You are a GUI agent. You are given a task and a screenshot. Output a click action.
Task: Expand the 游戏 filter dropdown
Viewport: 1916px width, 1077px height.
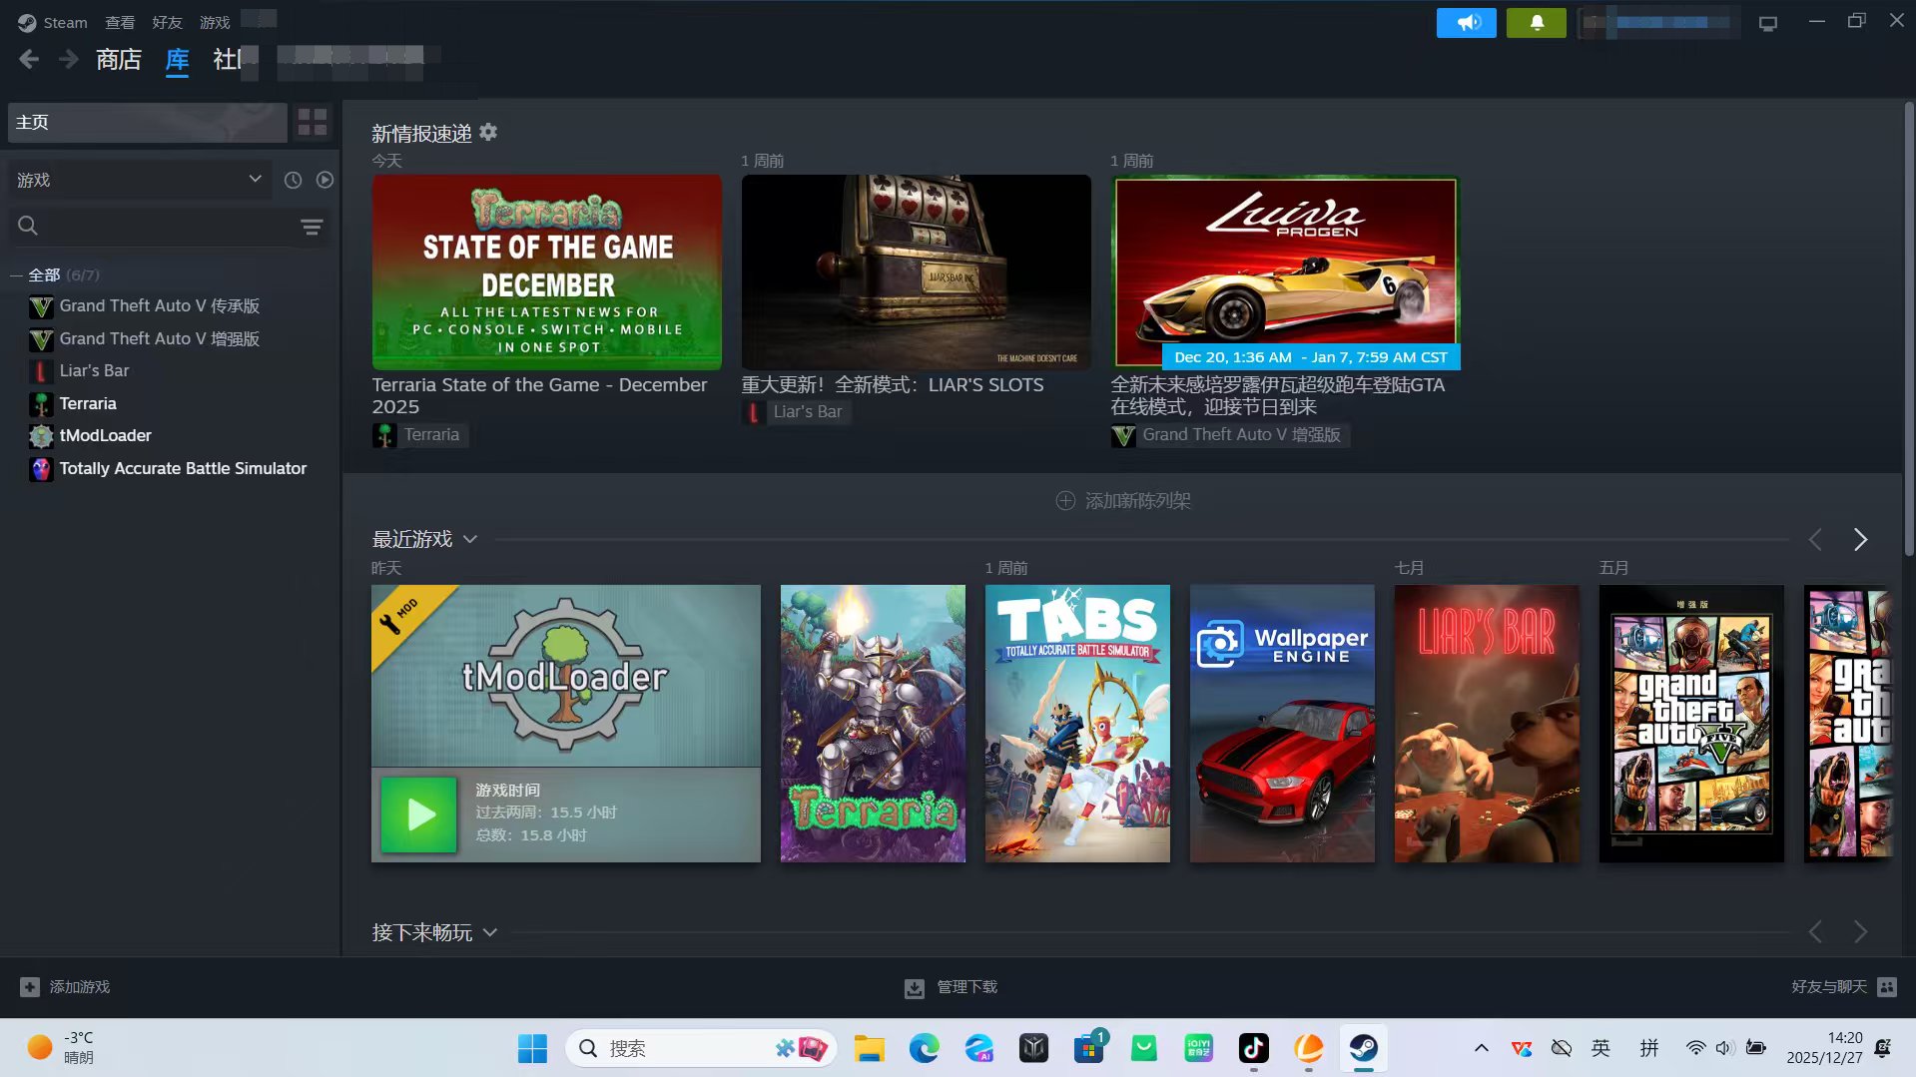pyautogui.click(x=140, y=180)
